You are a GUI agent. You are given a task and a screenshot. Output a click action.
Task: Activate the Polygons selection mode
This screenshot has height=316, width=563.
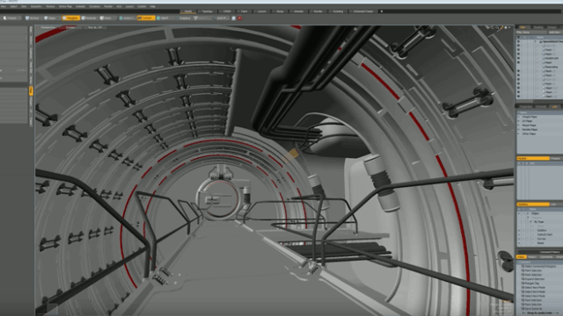point(70,18)
